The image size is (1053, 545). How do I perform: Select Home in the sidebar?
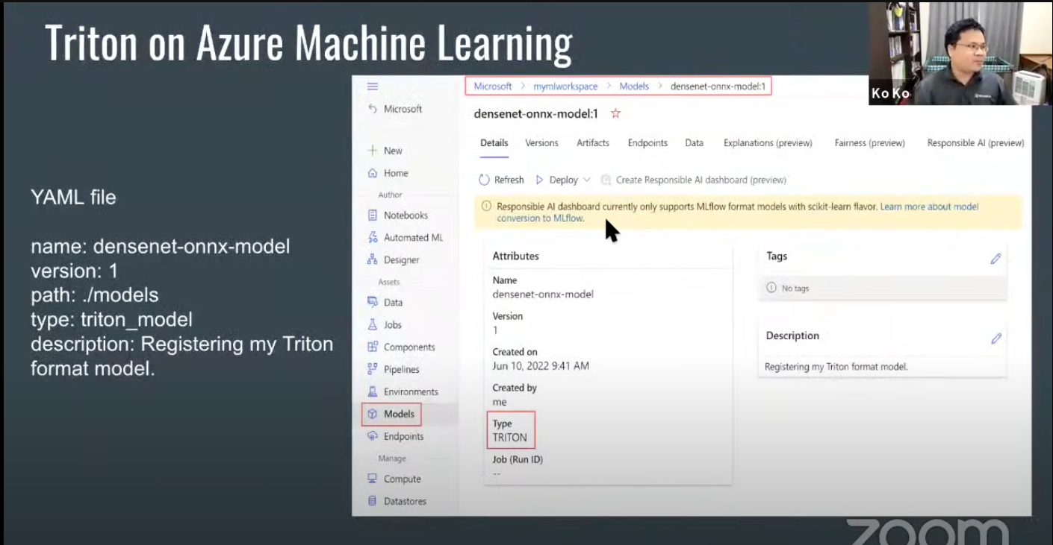point(396,173)
